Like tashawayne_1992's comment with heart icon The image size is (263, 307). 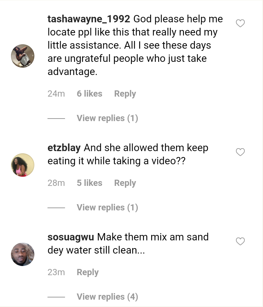coord(240,23)
